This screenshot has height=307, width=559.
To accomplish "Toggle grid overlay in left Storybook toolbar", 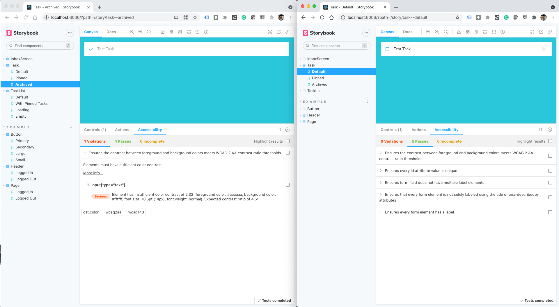I will pos(171,32).
